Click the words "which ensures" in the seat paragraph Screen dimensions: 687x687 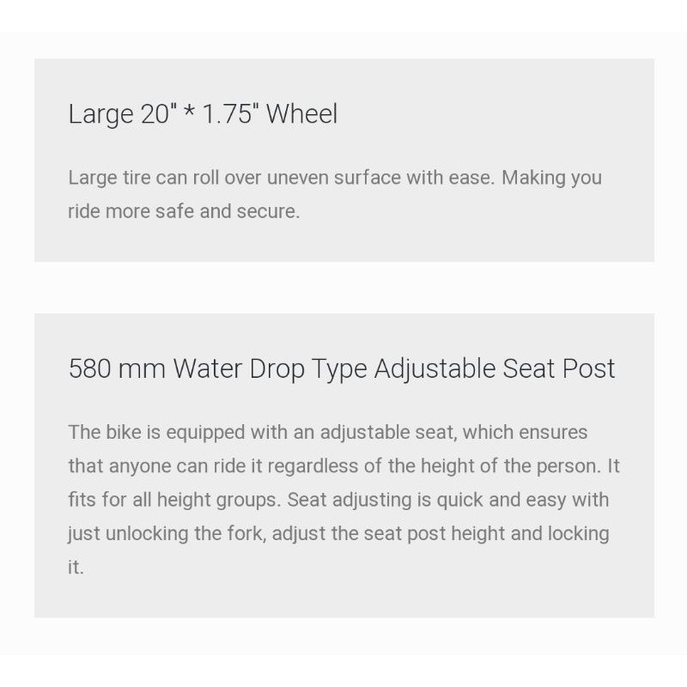click(525, 433)
